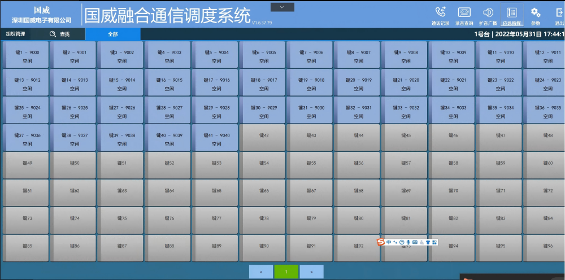The width and height of the screenshot is (565, 280).
Task: Expand the top center chevron dropdown
Action: [x=282, y=7]
